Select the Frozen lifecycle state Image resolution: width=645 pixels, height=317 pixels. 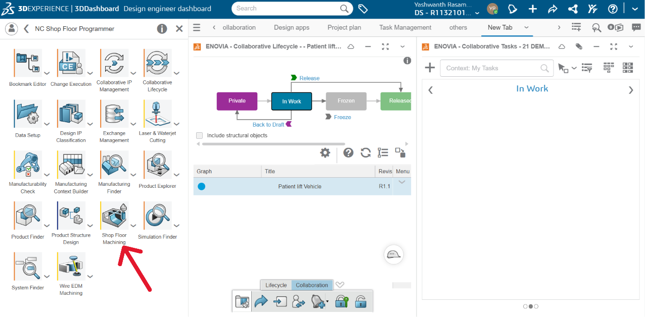346,101
